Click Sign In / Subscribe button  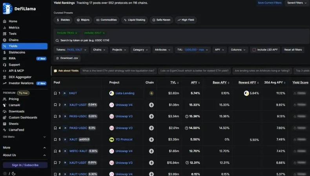[25, 165]
